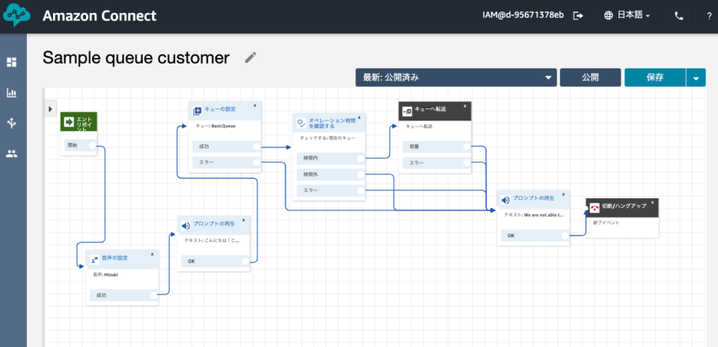Close the こんにちは prompt block

[x=244, y=220]
